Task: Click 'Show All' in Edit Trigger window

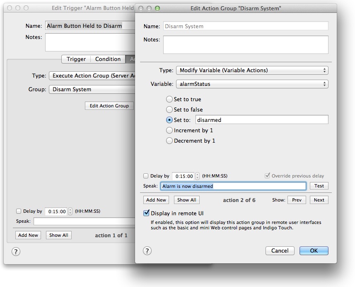Action: click(59, 235)
